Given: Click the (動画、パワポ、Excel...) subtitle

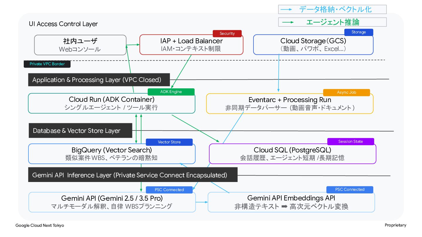Looking at the screenshot, I should (313, 49).
